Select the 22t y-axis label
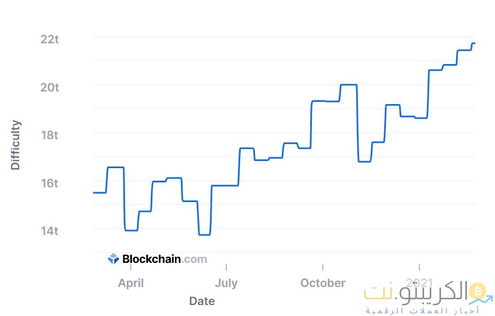This screenshot has width=495, height=316. tap(49, 39)
